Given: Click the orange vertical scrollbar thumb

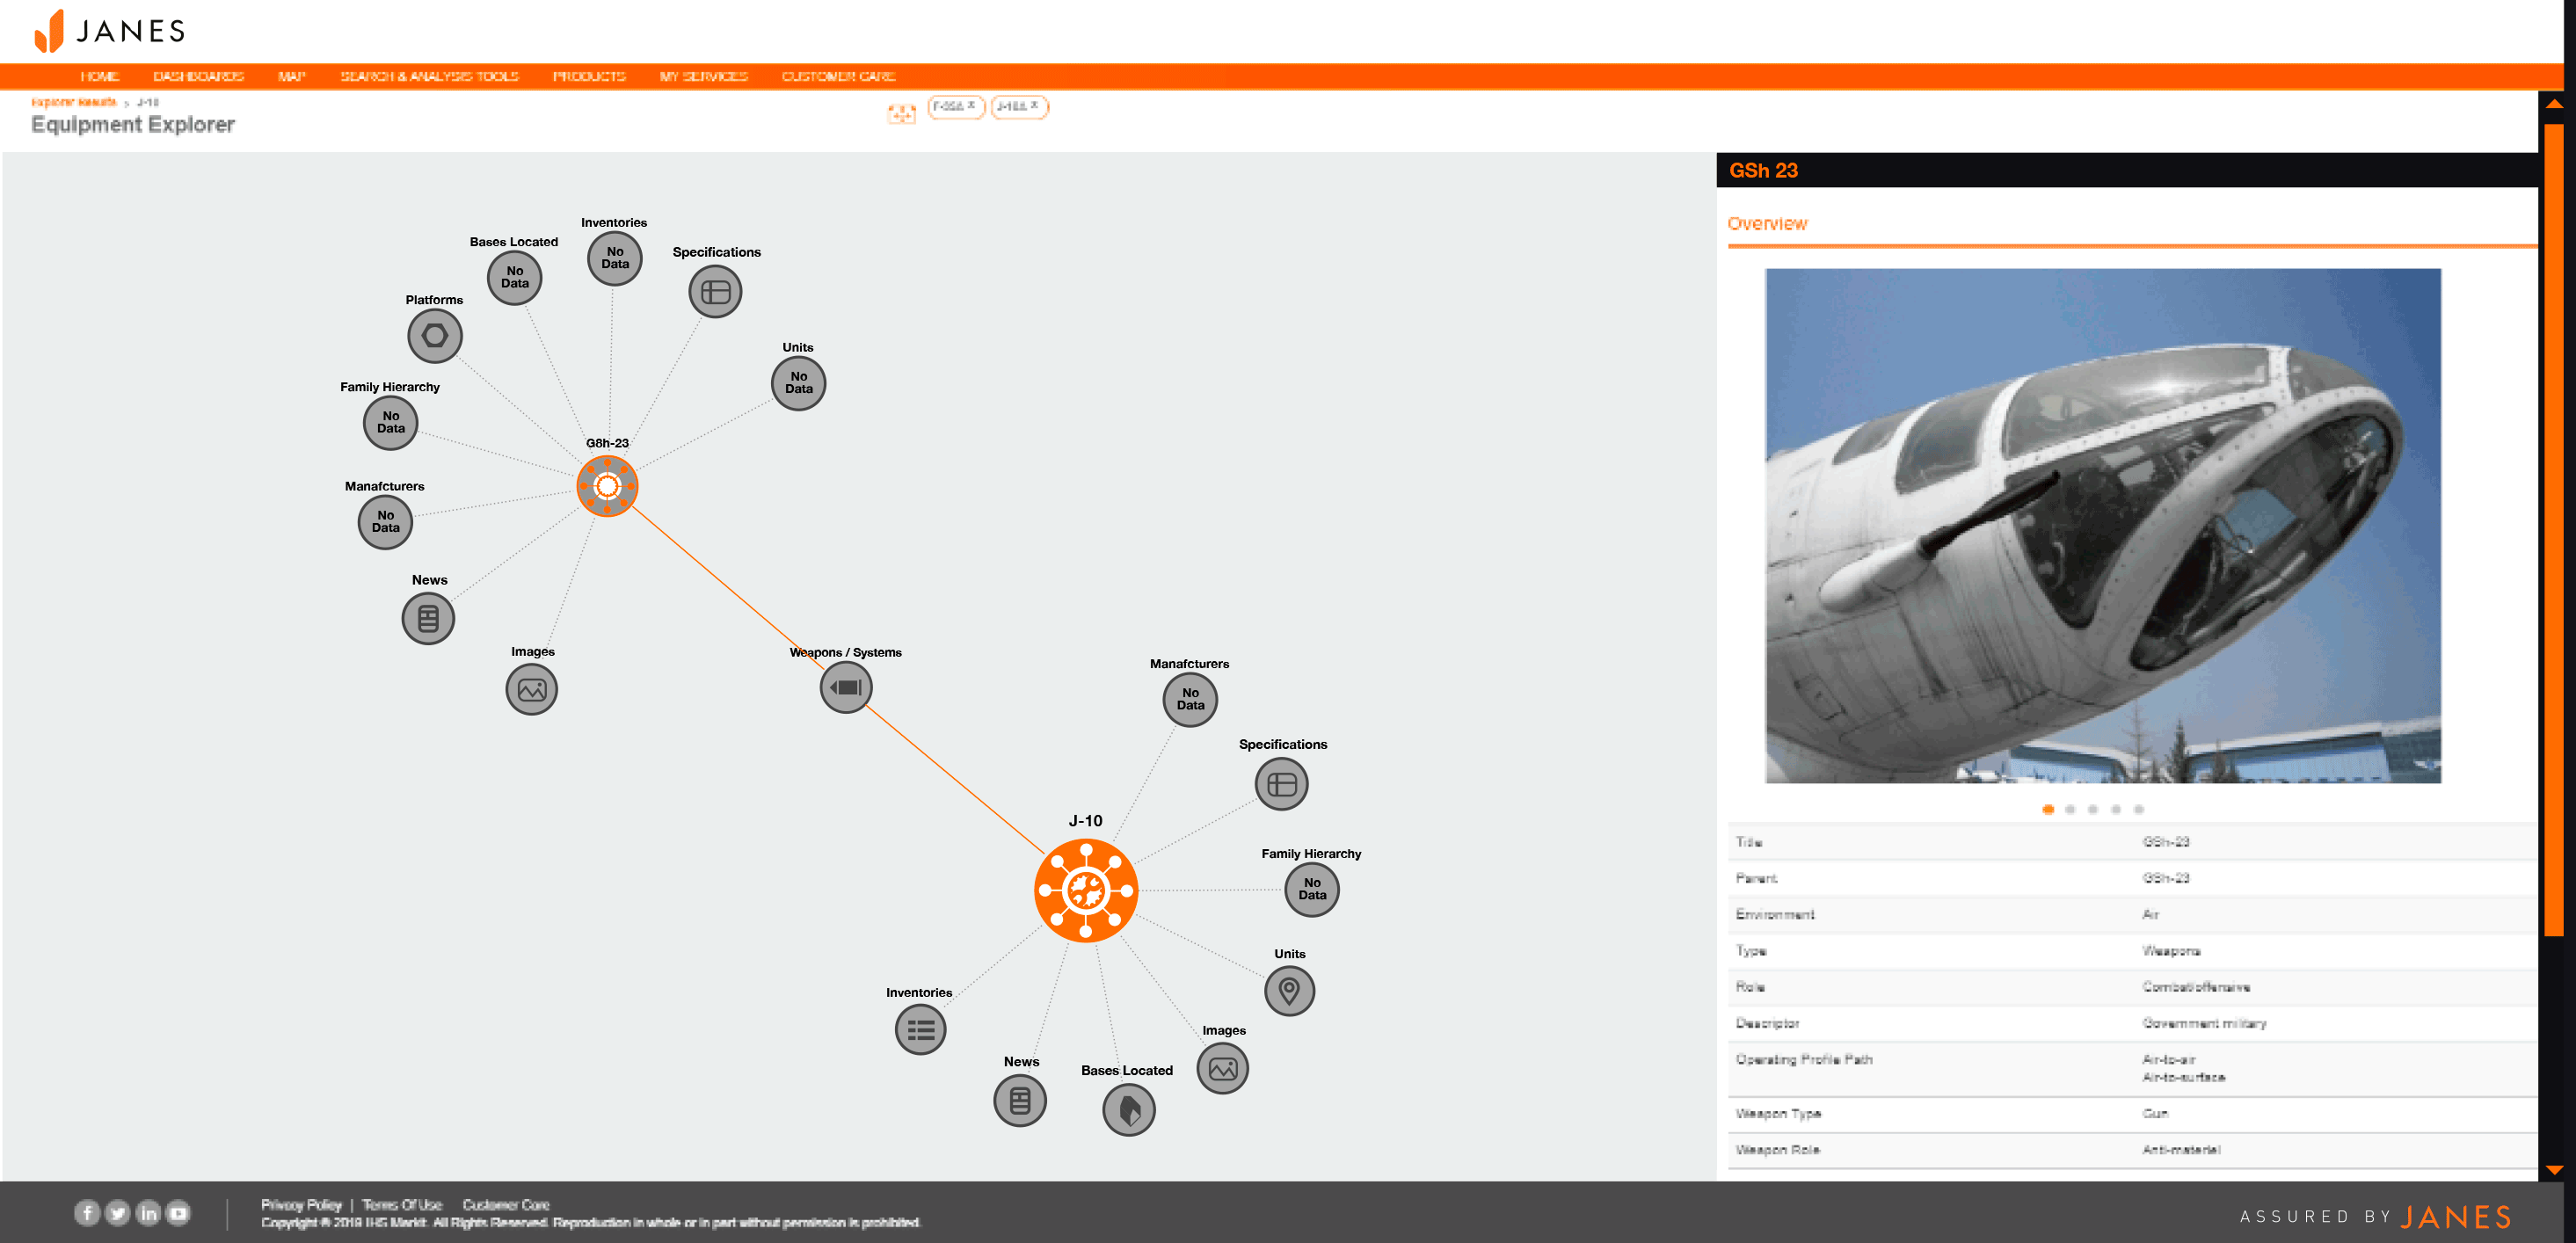Looking at the screenshot, I should click(2554, 530).
